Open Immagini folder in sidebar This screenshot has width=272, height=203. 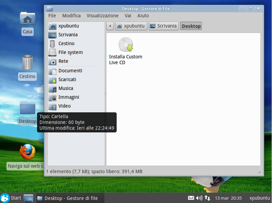click(76, 97)
